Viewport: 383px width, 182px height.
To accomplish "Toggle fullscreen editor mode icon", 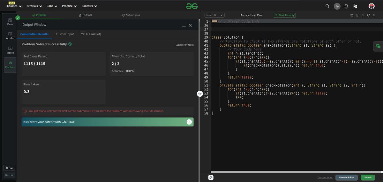I will point(374,15).
